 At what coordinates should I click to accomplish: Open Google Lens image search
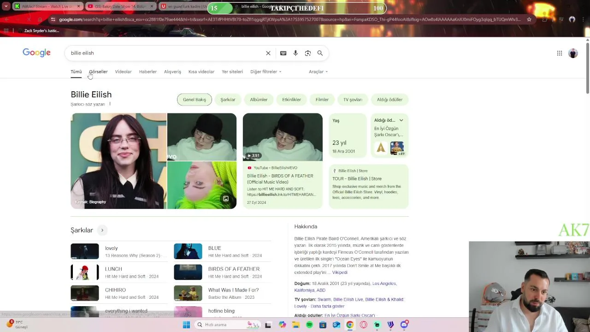[x=308, y=53]
